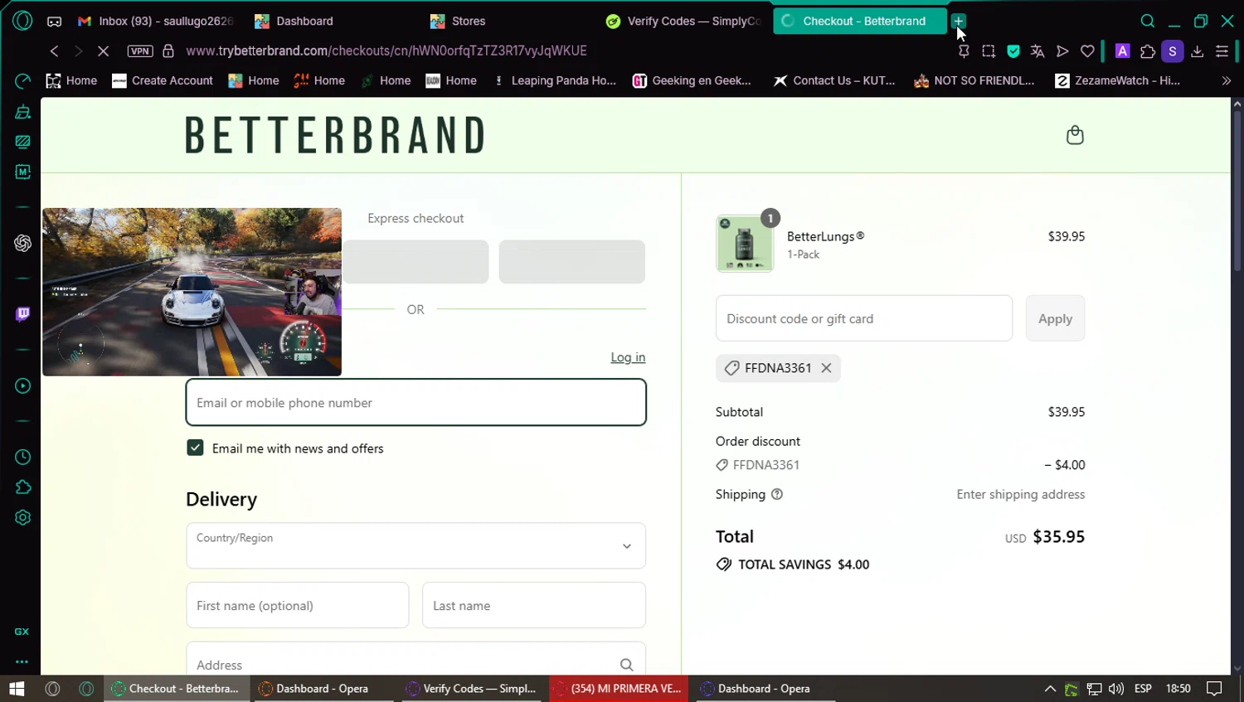Open the sidebar player icon
This screenshot has width=1244, height=702.
tap(22, 385)
